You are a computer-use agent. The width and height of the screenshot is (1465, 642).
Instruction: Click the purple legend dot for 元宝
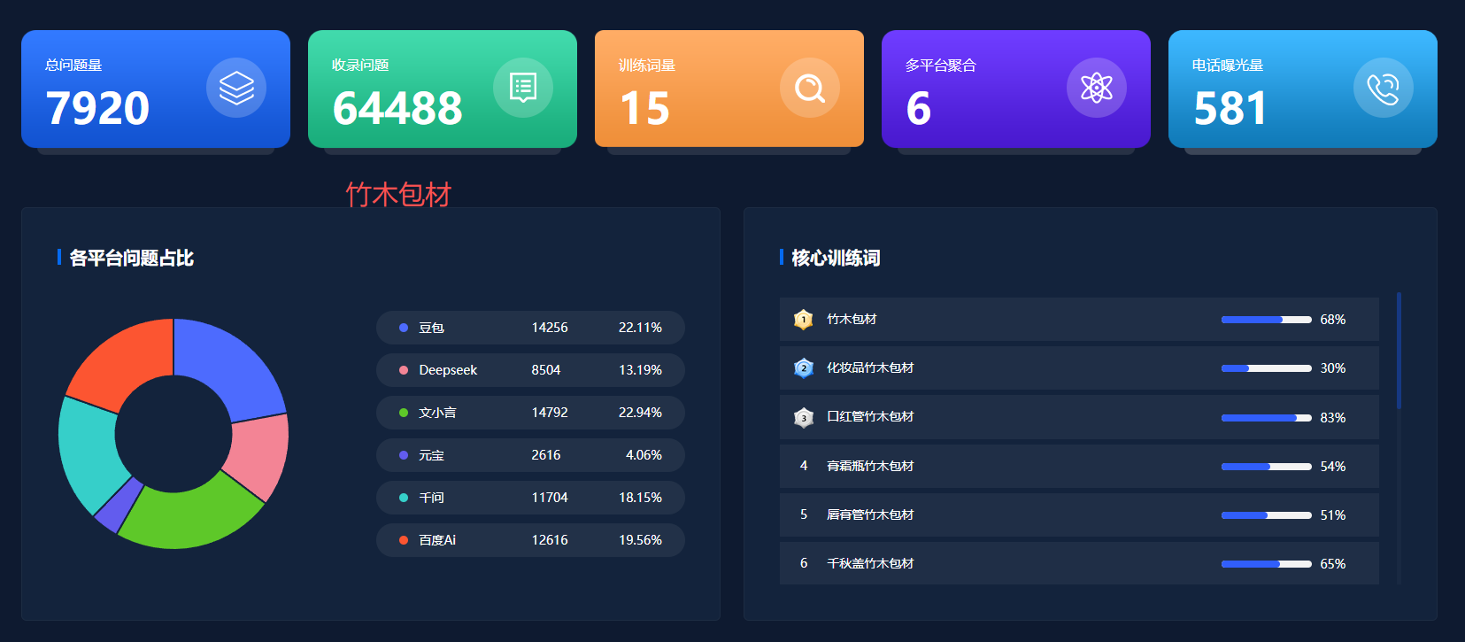click(404, 455)
